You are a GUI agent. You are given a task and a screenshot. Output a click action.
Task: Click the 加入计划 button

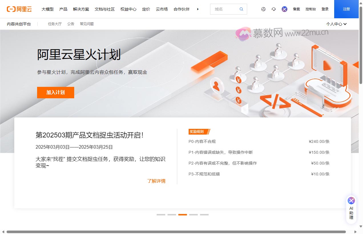pos(56,93)
